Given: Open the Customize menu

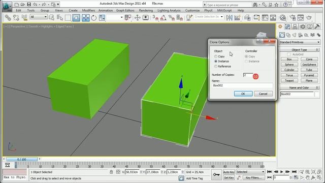Looking at the screenshot, I should coord(192,10).
